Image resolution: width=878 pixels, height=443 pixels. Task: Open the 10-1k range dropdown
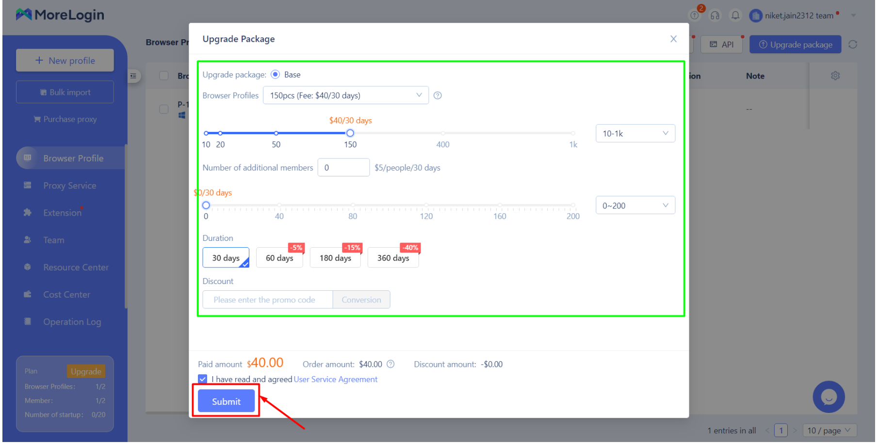635,133
